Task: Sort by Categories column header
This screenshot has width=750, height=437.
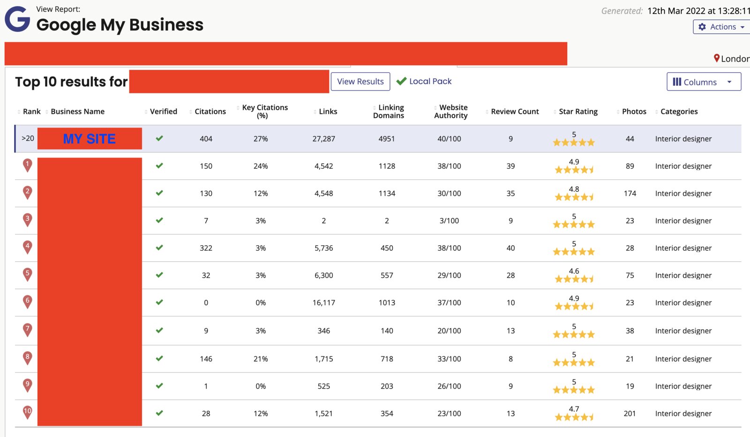Action: point(679,112)
